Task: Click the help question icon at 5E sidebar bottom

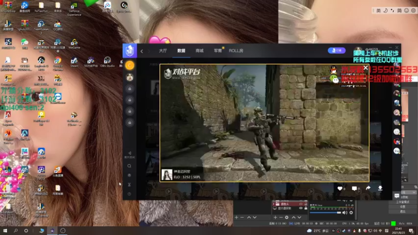Action: pos(129,194)
